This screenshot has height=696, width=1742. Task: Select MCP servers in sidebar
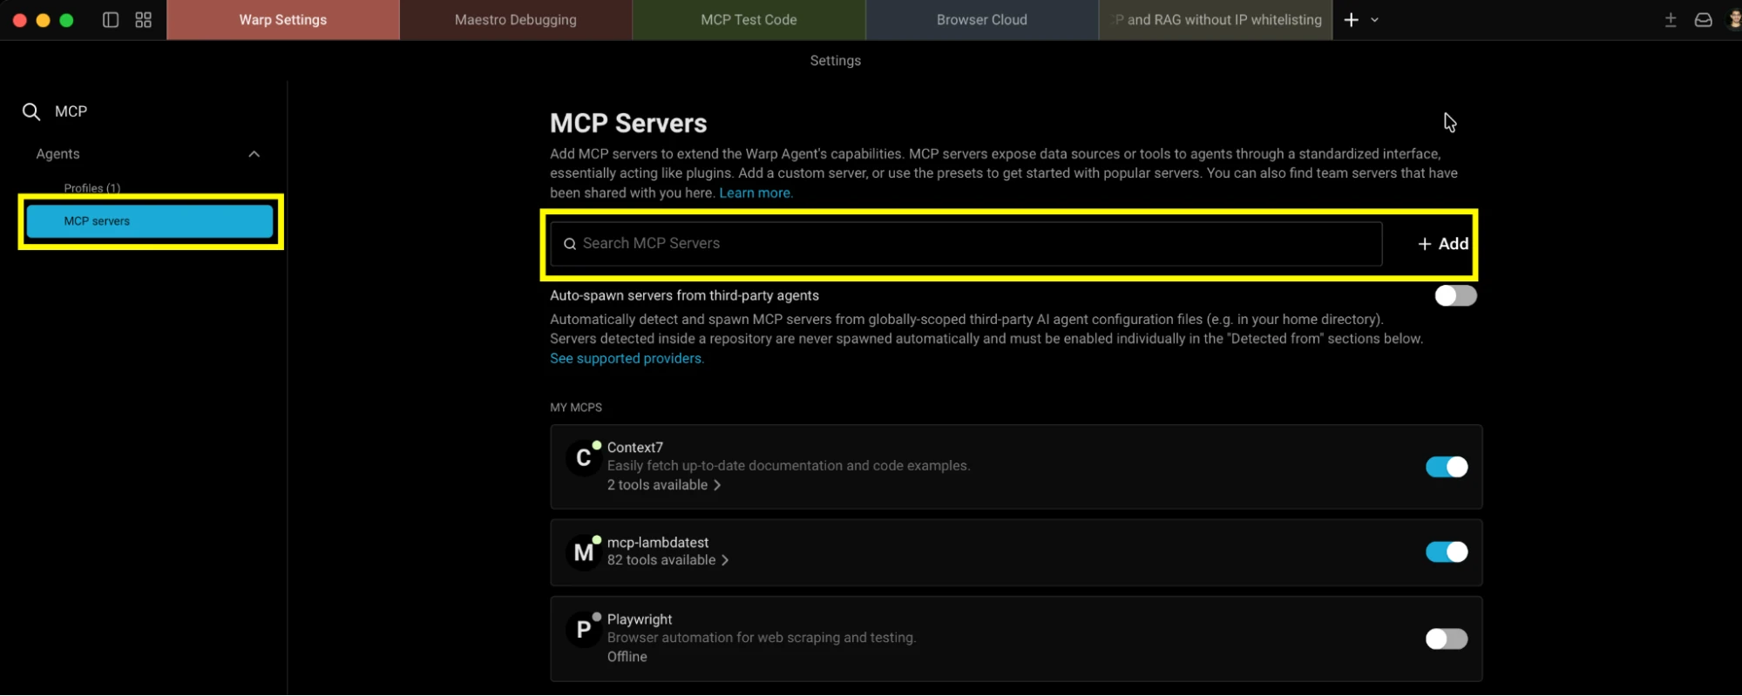(x=150, y=221)
